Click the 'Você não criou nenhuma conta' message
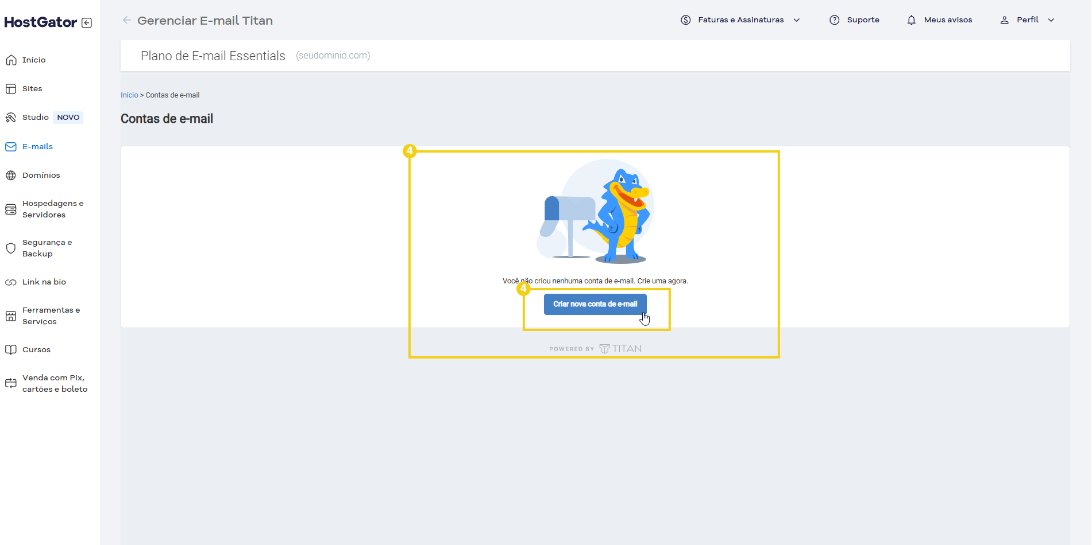 tap(595, 281)
